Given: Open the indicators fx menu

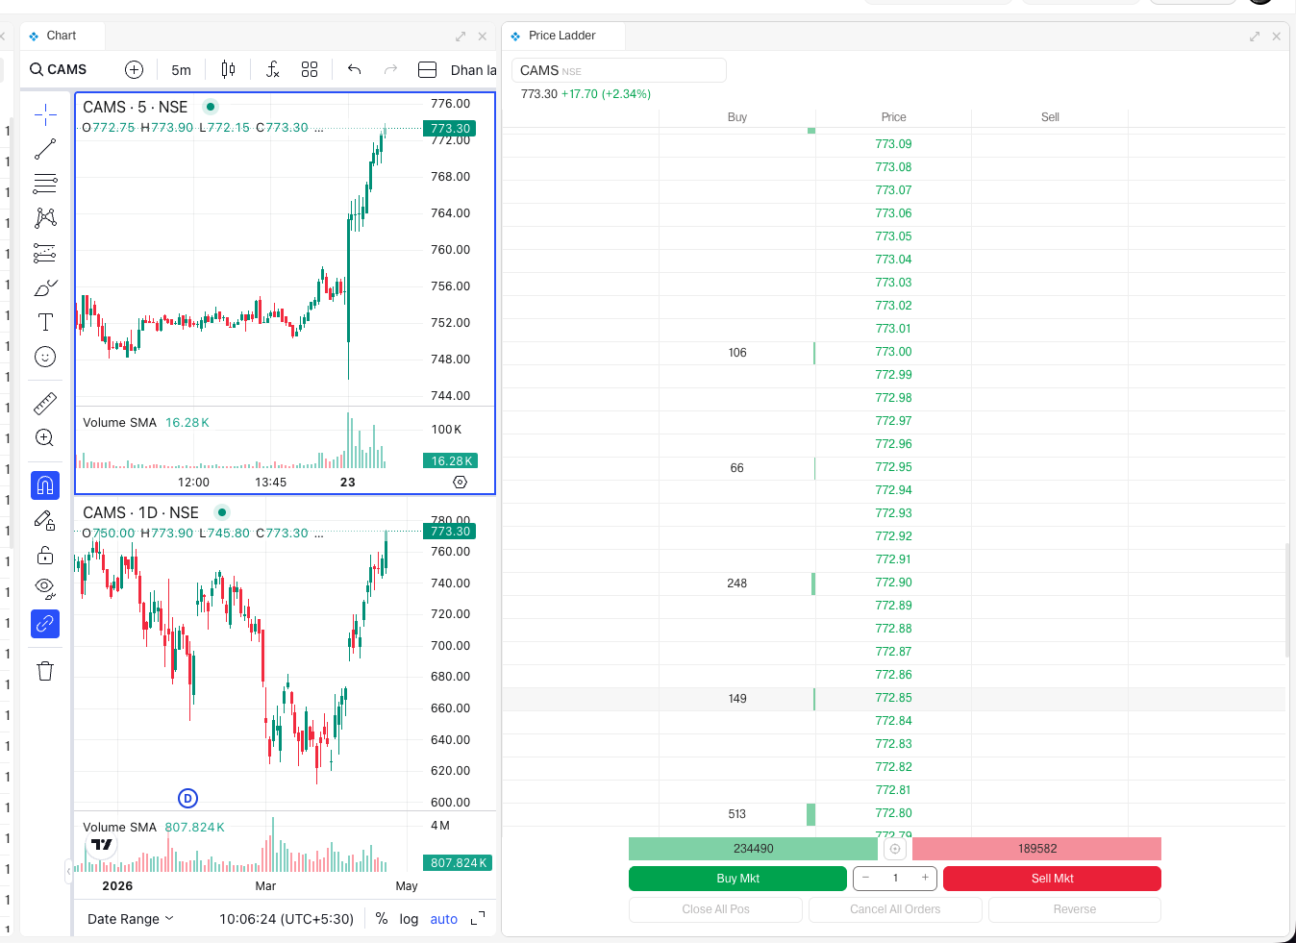Looking at the screenshot, I should coord(273,69).
